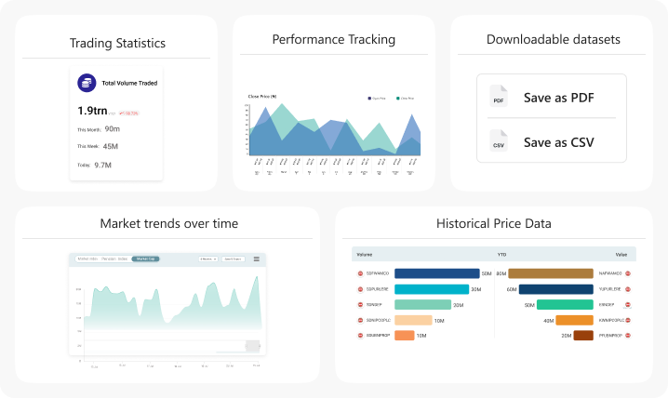The image size is (668, 398).
Task: Click the CSV file icon
Action: coord(499,140)
